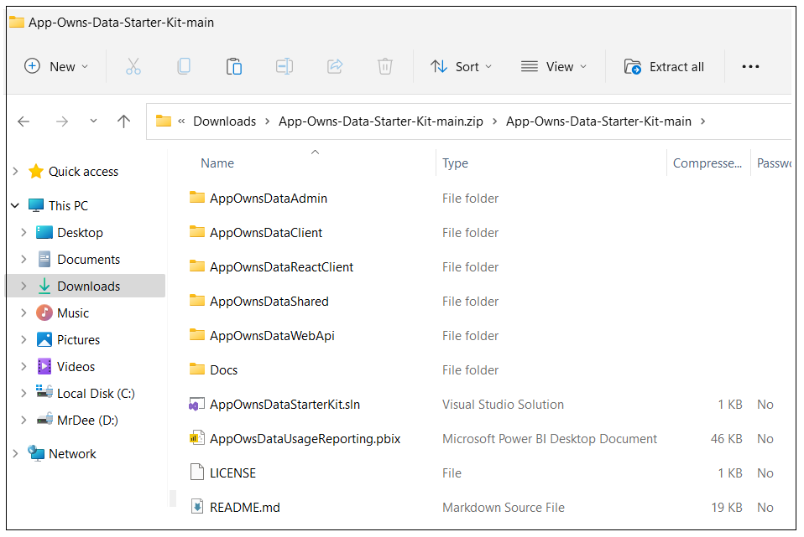Click the address bar folder icon
The width and height of the screenshot is (804, 537).
click(164, 121)
